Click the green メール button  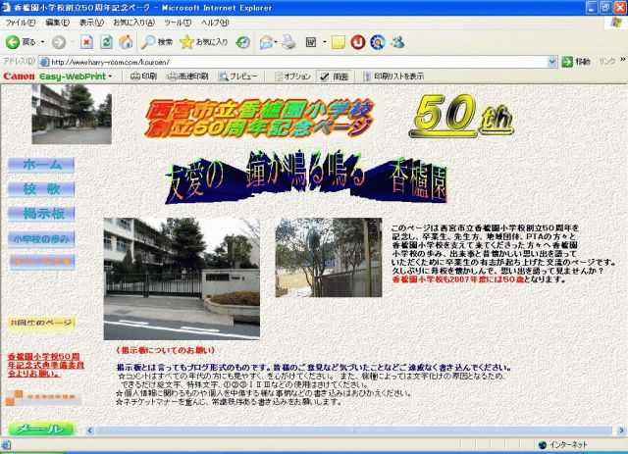pyautogui.click(x=40, y=429)
